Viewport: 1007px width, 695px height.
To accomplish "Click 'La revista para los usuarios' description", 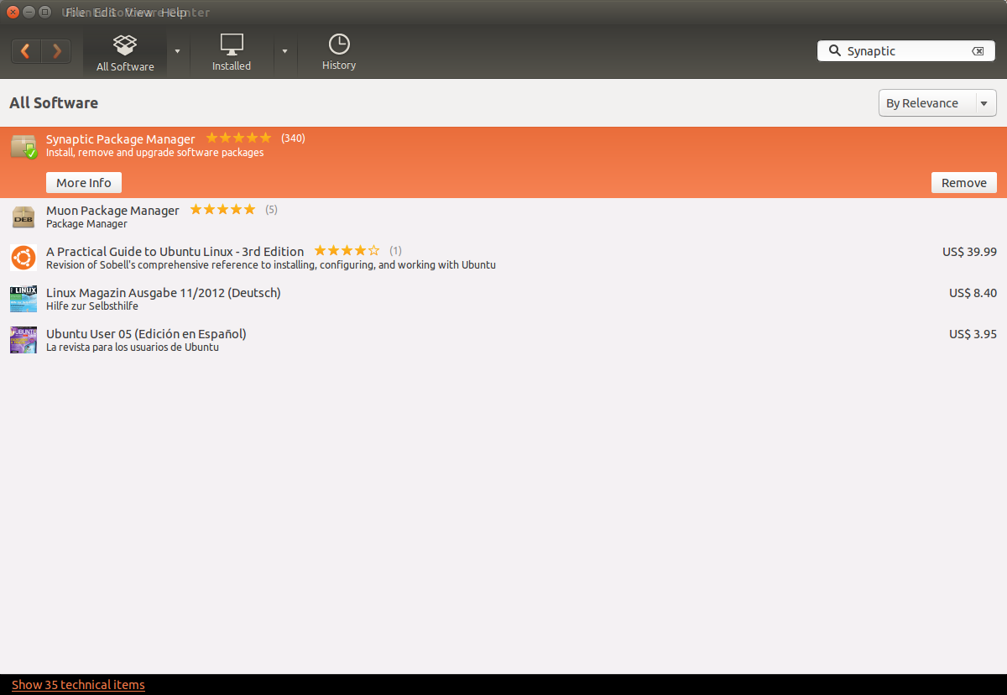I will tap(133, 347).
